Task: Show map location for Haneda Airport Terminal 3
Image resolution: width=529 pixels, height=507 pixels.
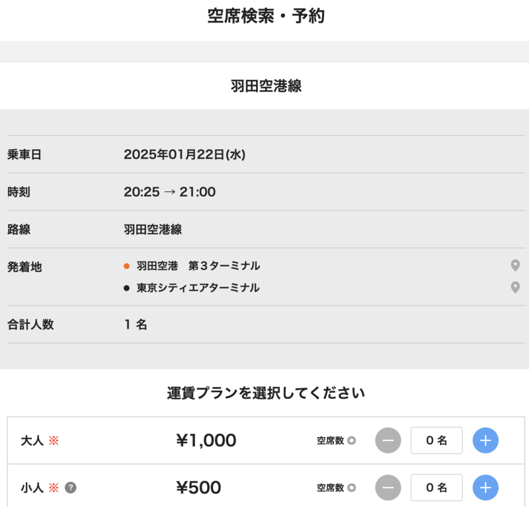Action: tap(515, 265)
